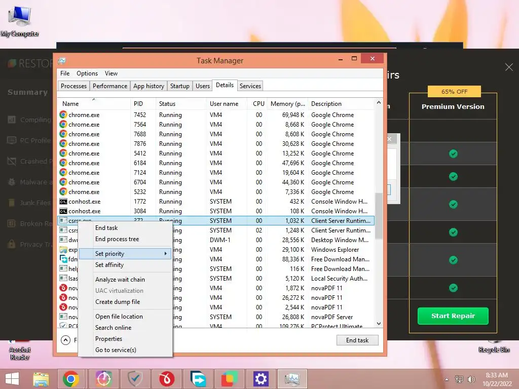Open colorful squares app in taskbar
The width and height of the screenshot is (519, 389).
[229, 379]
